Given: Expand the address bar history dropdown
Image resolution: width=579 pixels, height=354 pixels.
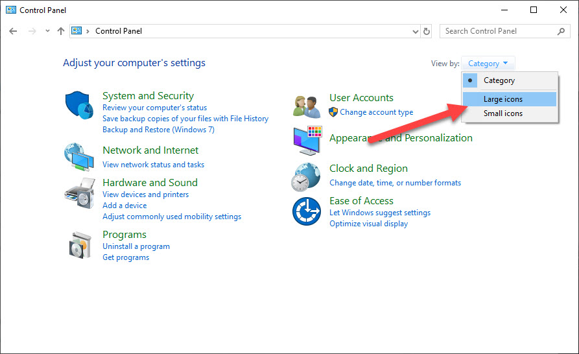Looking at the screenshot, I should 416,31.
